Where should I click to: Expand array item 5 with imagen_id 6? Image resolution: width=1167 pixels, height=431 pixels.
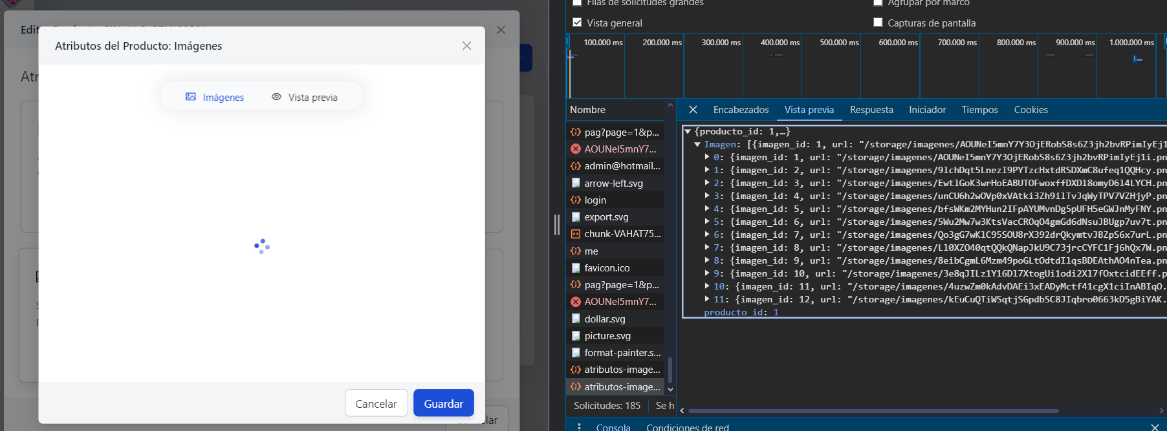click(x=707, y=222)
